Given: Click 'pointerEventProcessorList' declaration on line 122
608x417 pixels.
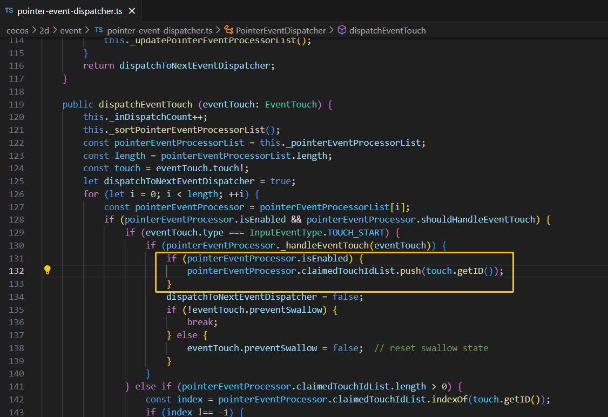Looking at the screenshot, I should [x=179, y=143].
